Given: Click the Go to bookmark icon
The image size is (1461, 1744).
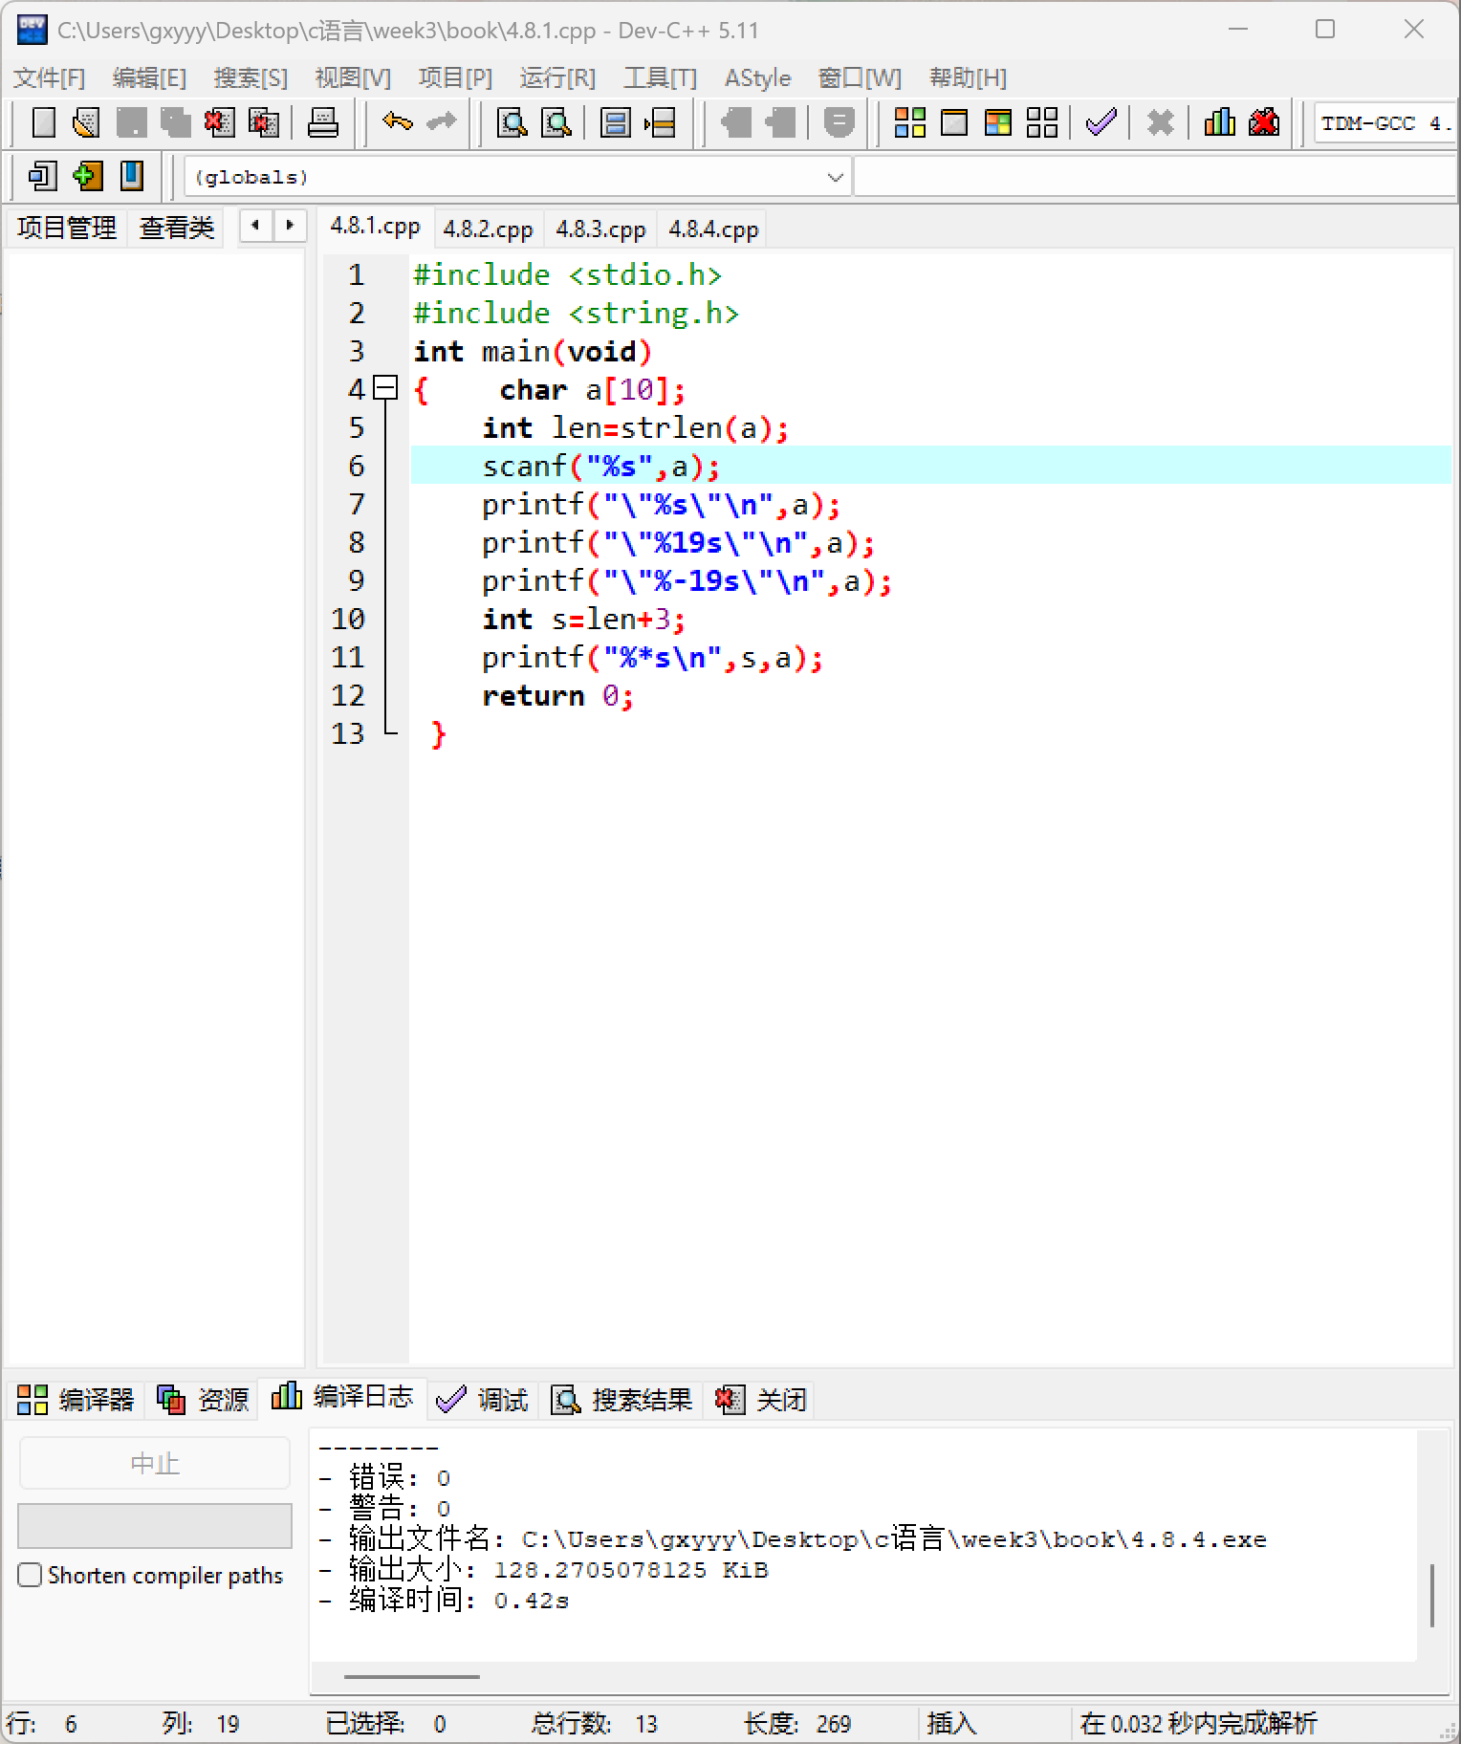Looking at the screenshot, I should point(132,176).
